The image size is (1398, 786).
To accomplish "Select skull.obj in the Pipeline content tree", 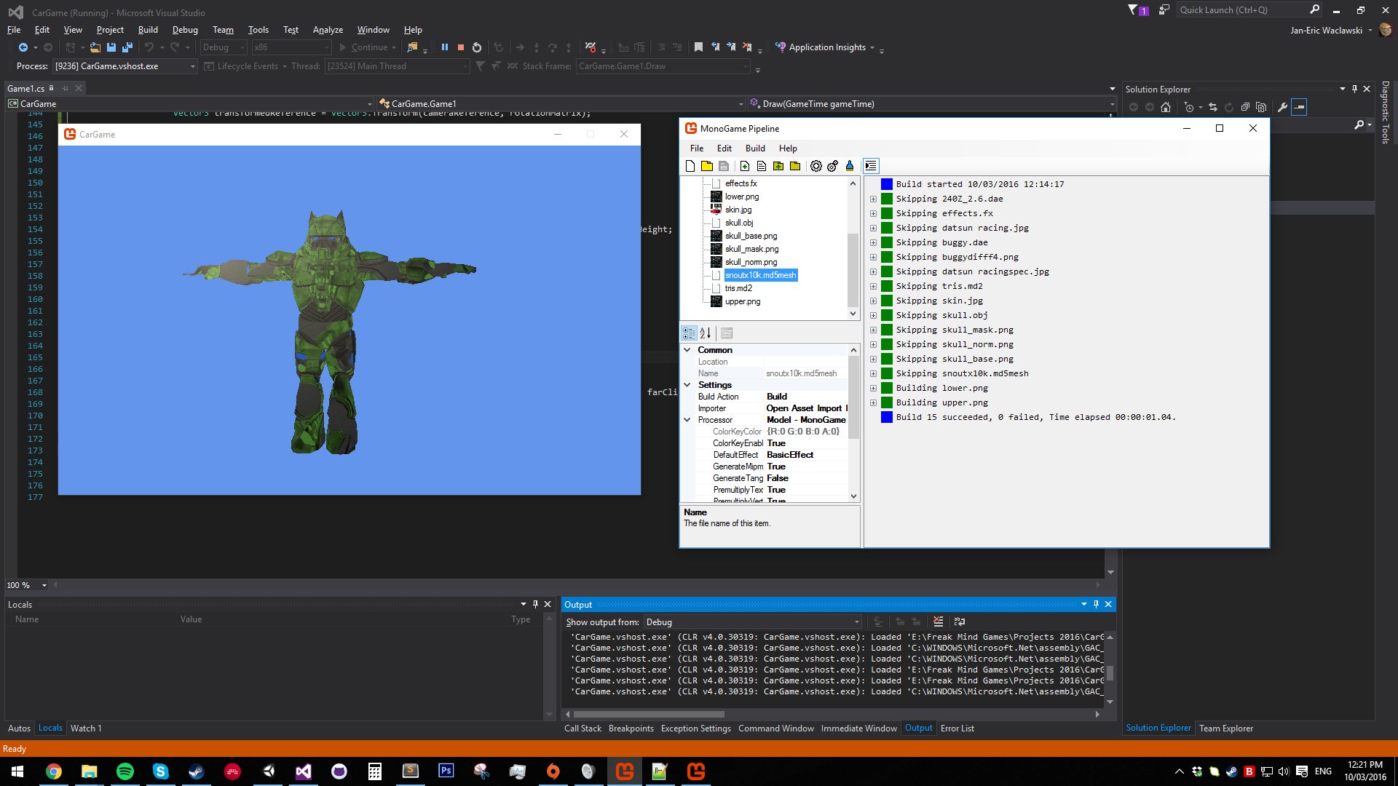I will tap(738, 223).
